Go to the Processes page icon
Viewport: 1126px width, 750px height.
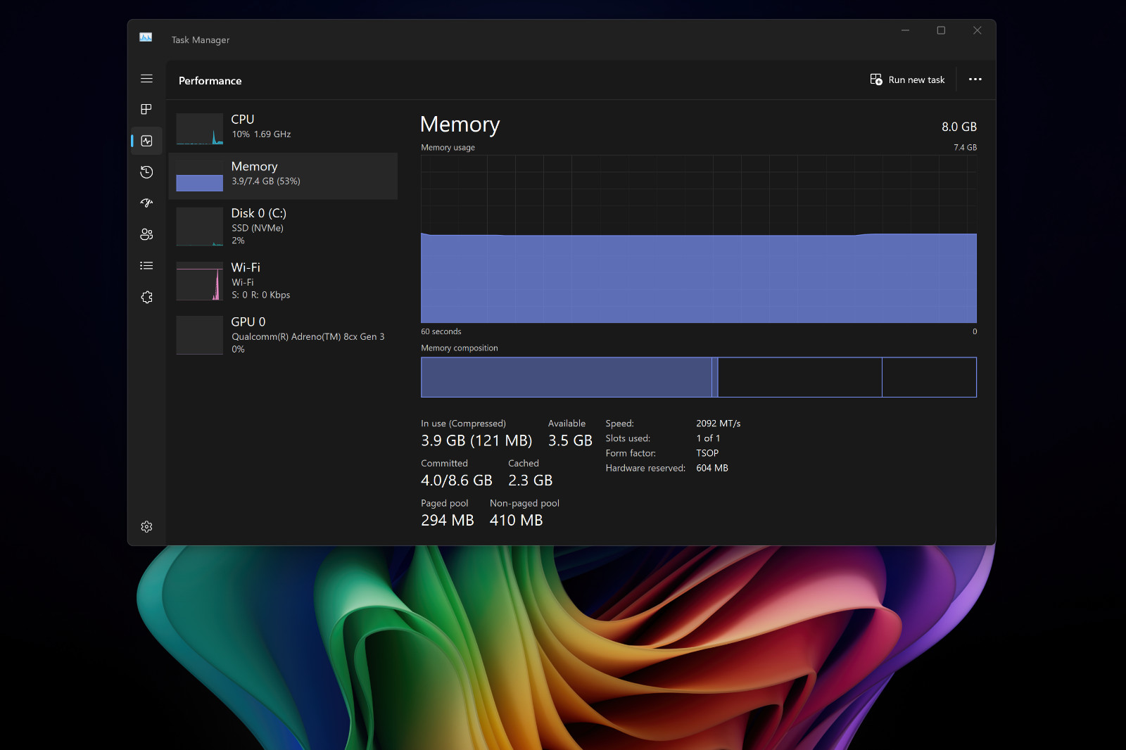tap(146, 109)
